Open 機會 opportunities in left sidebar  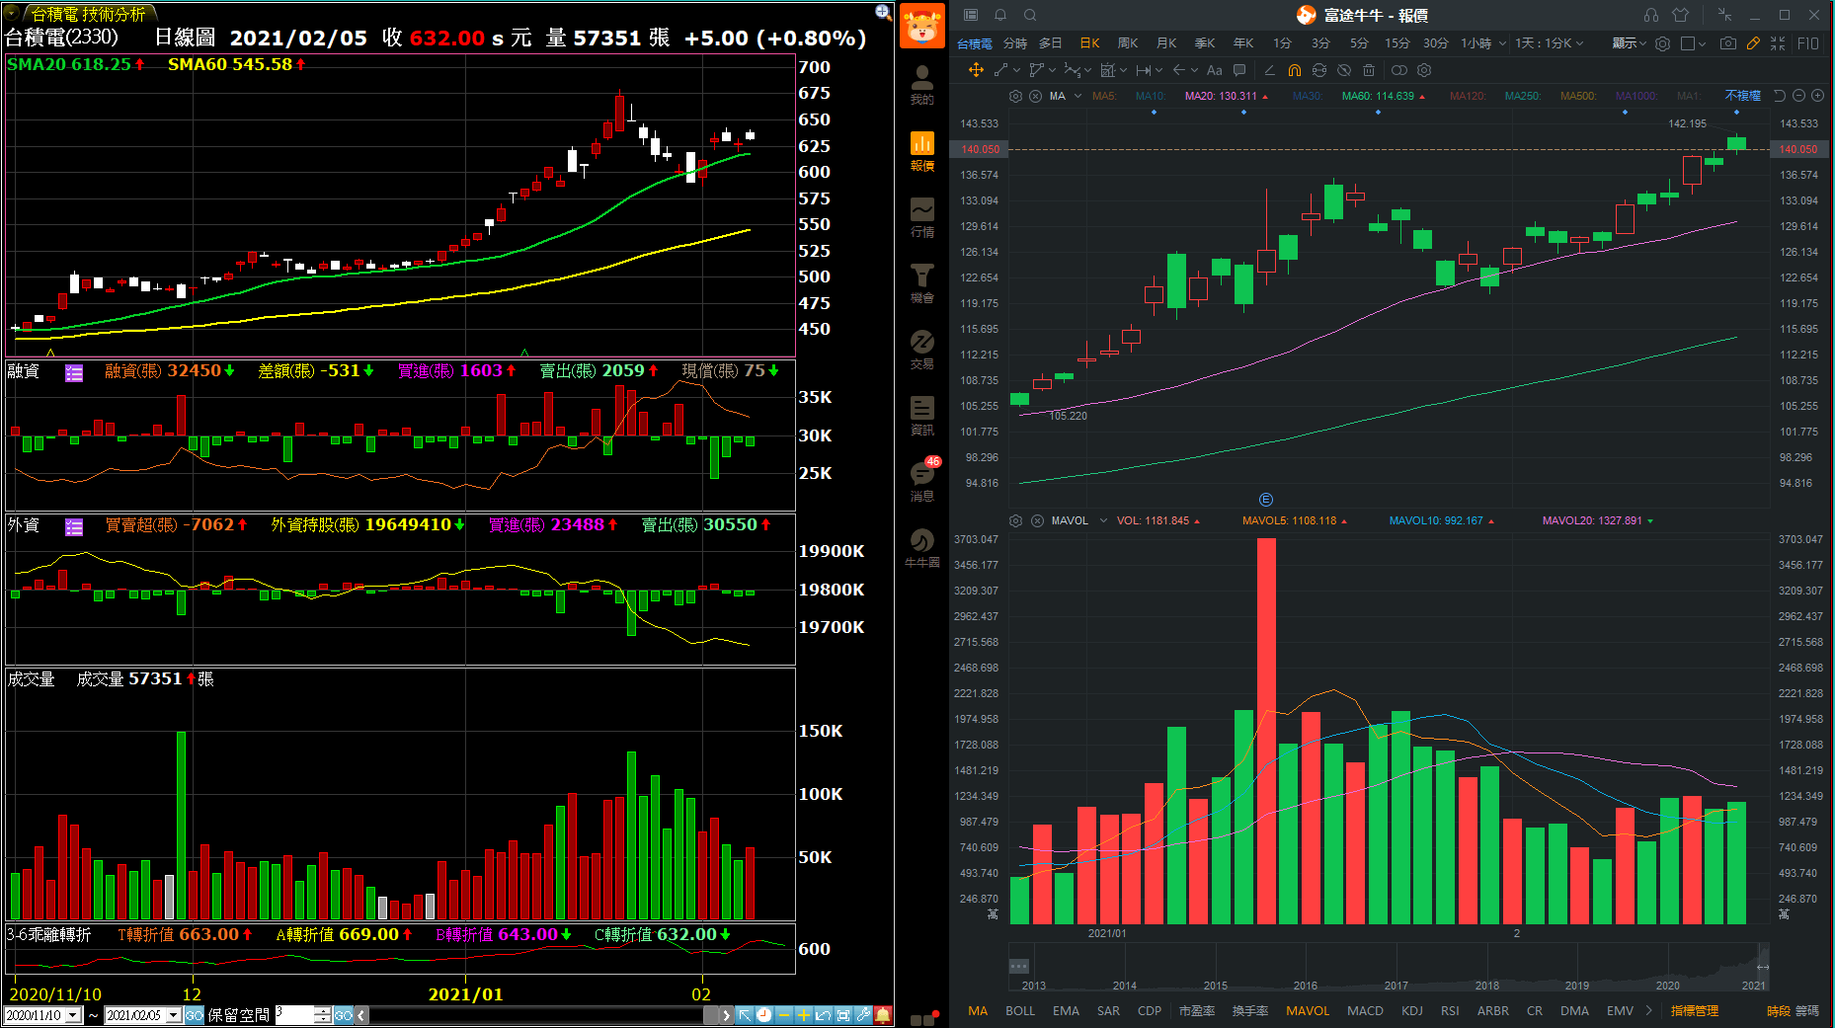pyautogui.click(x=921, y=283)
